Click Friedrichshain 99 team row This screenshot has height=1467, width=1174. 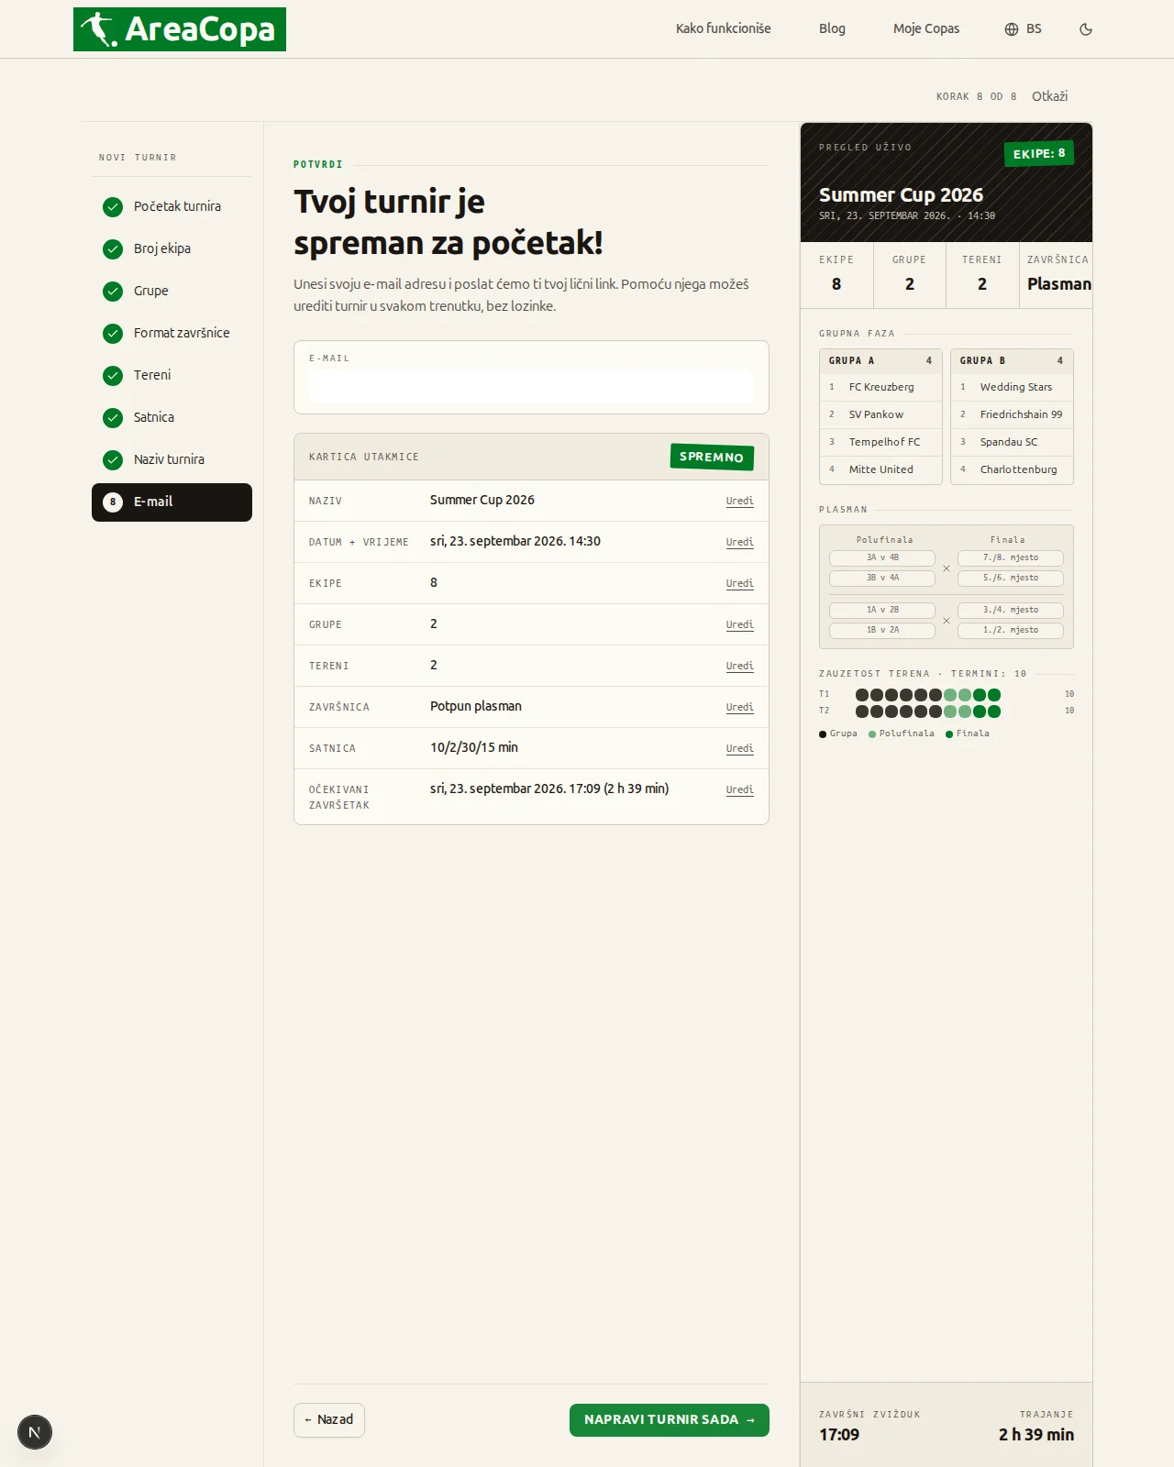[1012, 414]
